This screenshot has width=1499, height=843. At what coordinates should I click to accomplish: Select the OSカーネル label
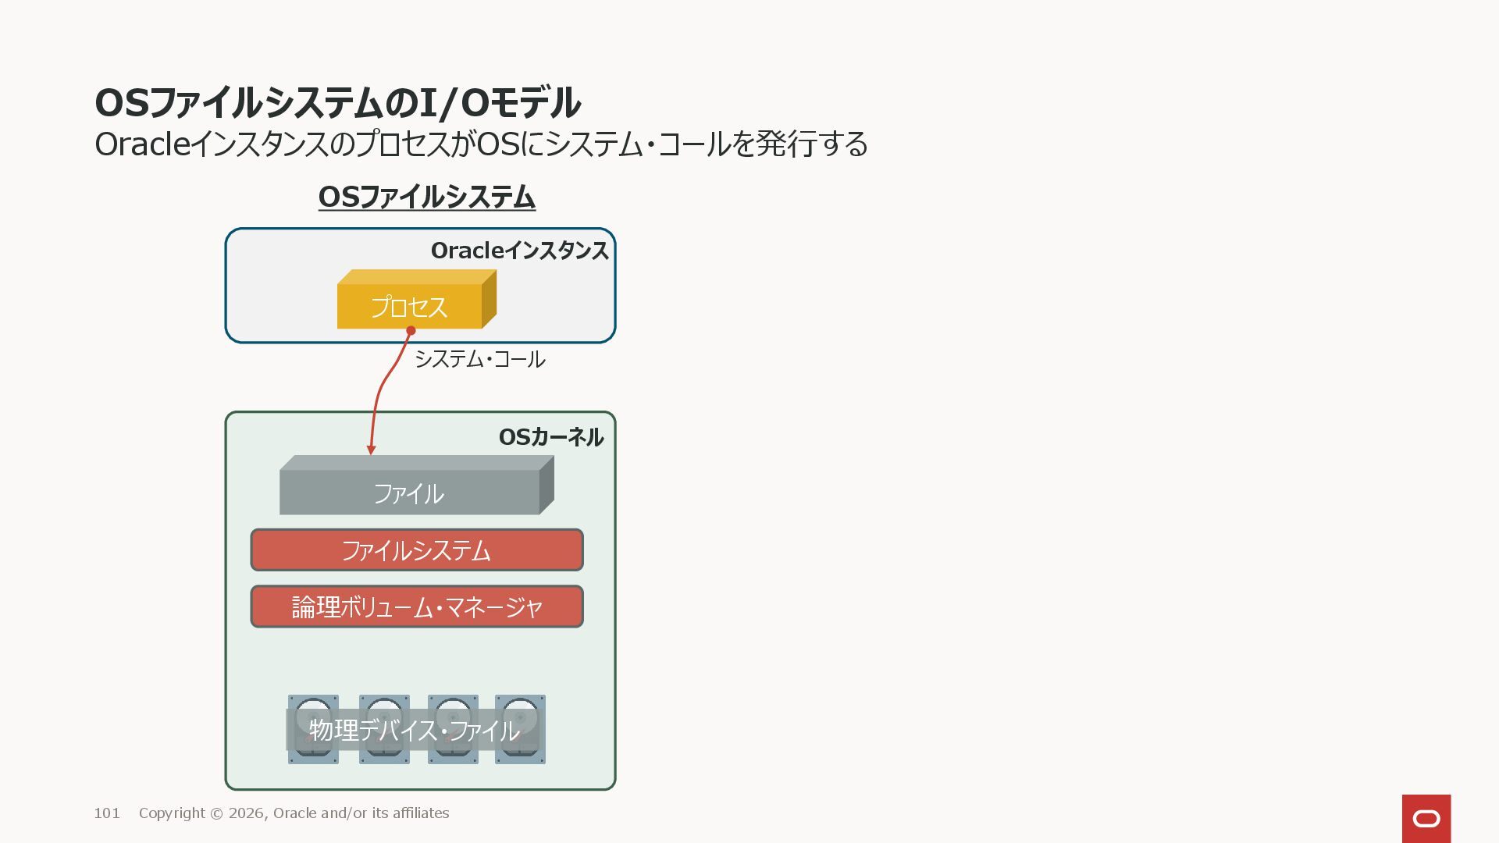pyautogui.click(x=550, y=437)
